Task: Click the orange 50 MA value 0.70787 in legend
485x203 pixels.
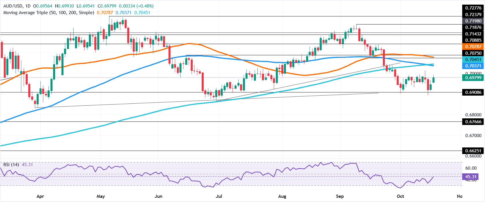Action: (105, 13)
